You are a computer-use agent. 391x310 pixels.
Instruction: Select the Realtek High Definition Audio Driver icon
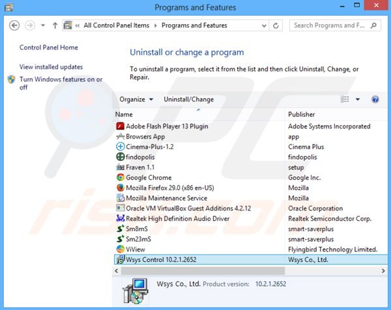pos(120,219)
